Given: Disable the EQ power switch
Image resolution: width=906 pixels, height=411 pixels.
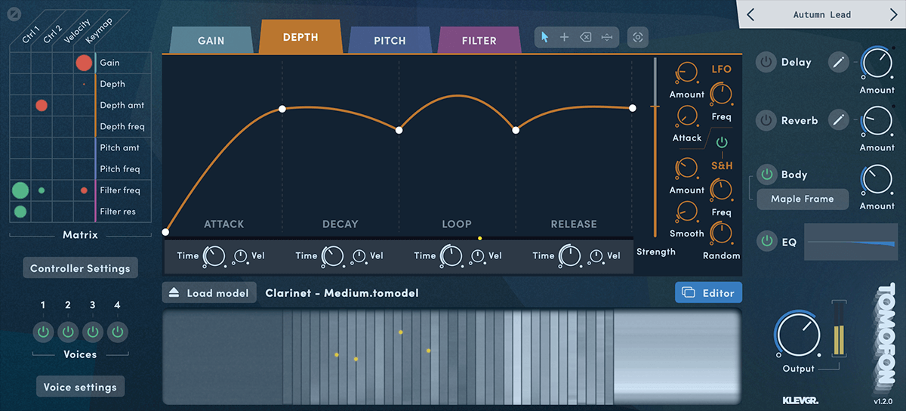Looking at the screenshot, I should (x=767, y=241).
